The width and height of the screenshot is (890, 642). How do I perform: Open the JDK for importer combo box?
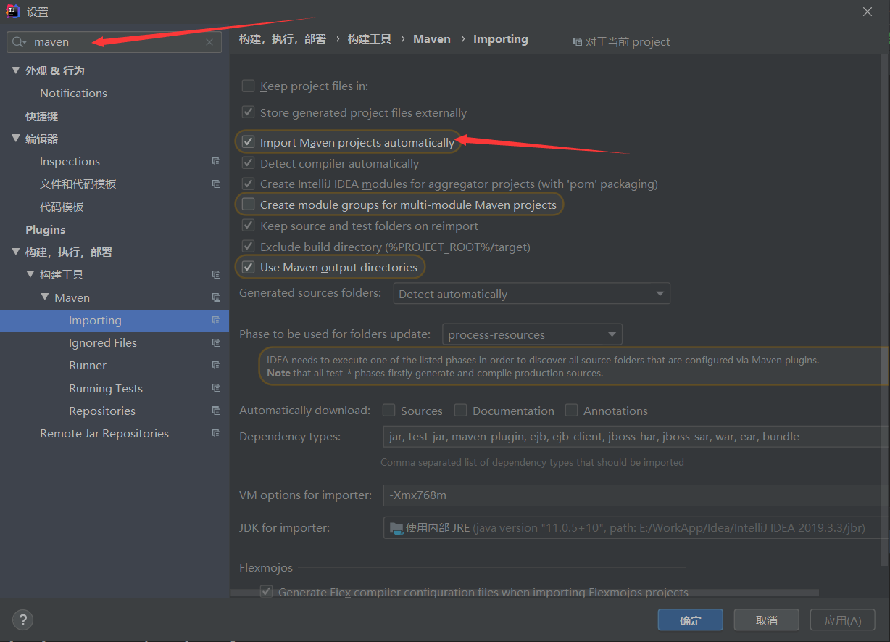point(636,528)
